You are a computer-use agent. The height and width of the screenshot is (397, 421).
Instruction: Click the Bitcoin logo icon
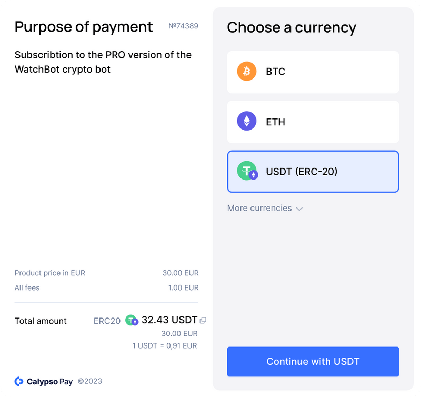point(246,72)
